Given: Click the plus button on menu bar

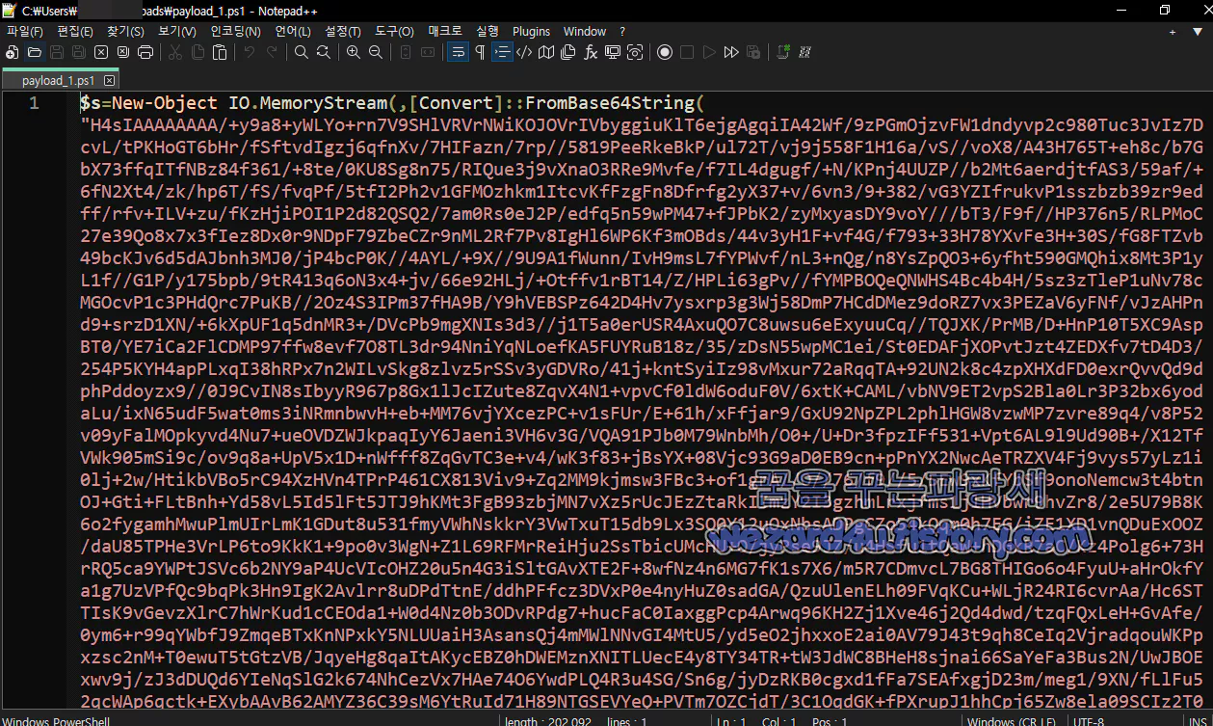Looking at the screenshot, I should pos(1173,31).
